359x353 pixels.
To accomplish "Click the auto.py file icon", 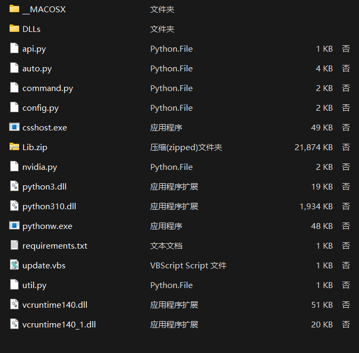I will 14,68.
